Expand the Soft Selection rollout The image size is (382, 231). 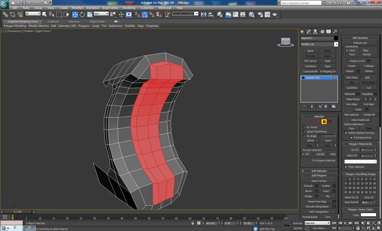[319, 171]
